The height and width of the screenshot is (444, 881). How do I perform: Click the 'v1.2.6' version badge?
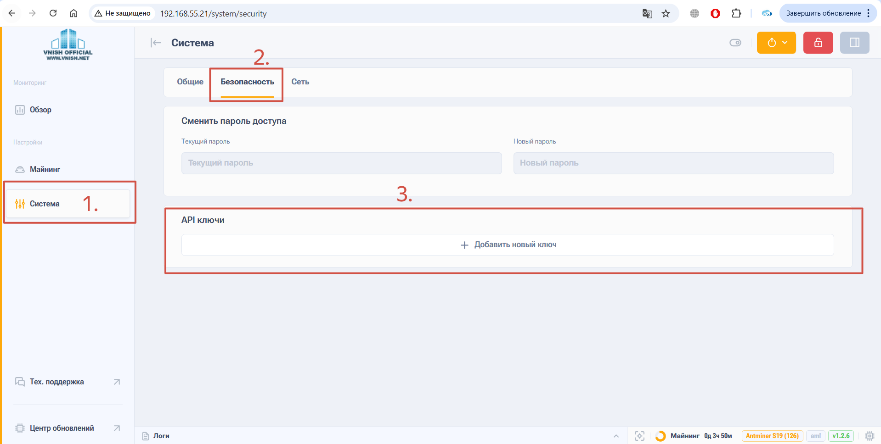[x=841, y=436]
